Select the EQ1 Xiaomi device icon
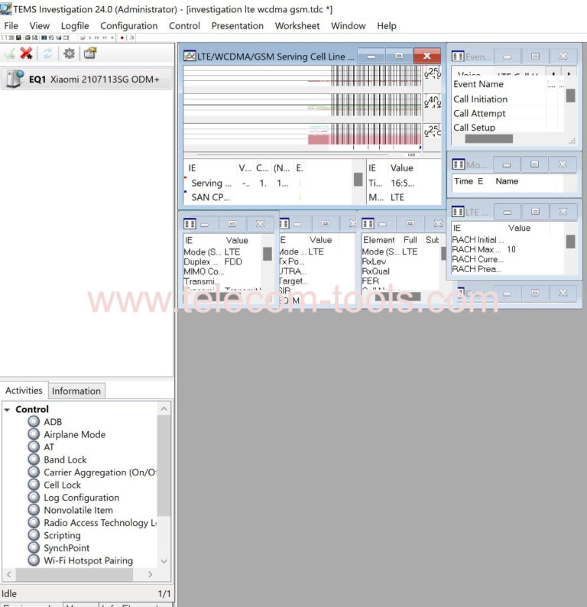 (x=15, y=79)
